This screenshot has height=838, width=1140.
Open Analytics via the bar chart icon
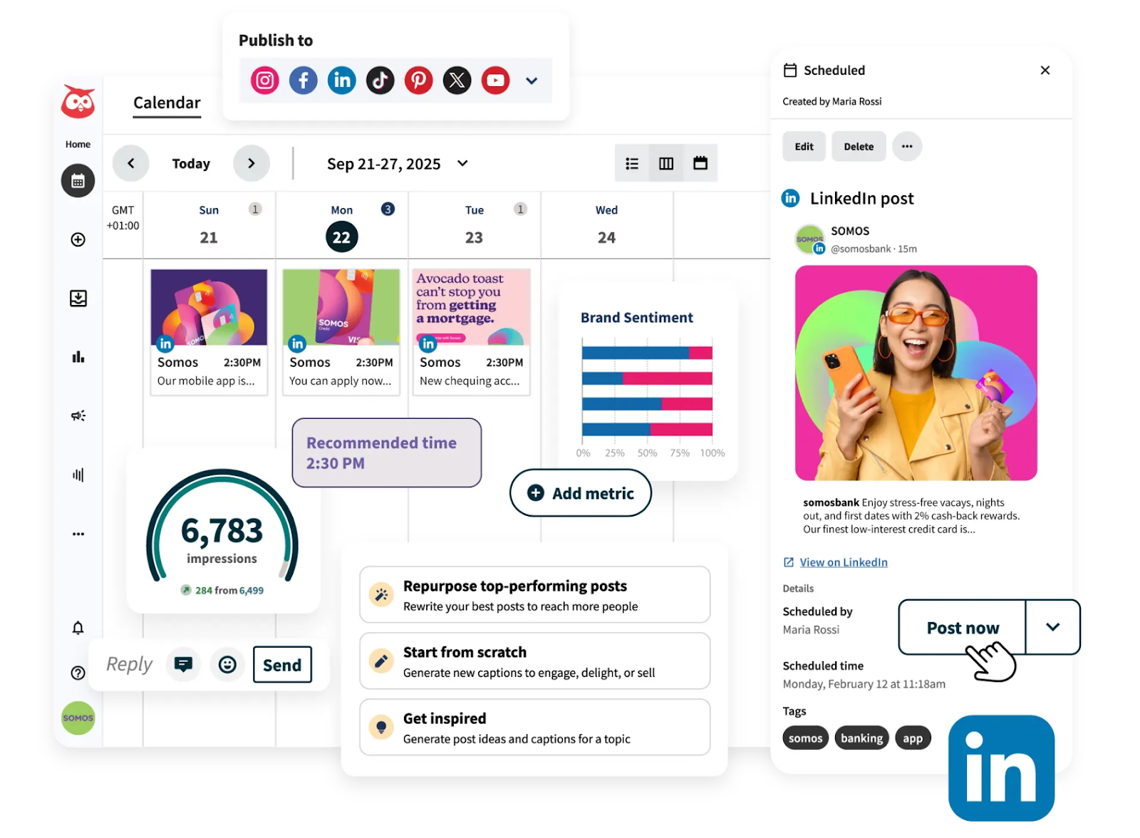pyautogui.click(x=77, y=357)
